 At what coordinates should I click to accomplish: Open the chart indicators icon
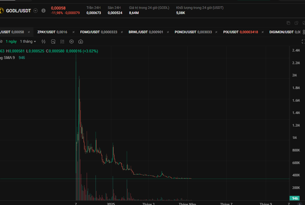[53, 42]
